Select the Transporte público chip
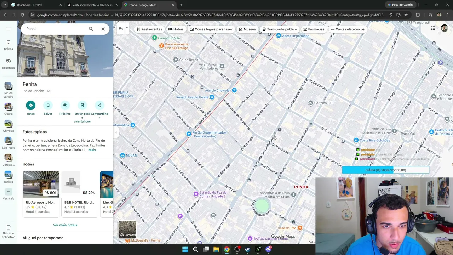Image resolution: width=453 pixels, height=255 pixels. (x=279, y=29)
